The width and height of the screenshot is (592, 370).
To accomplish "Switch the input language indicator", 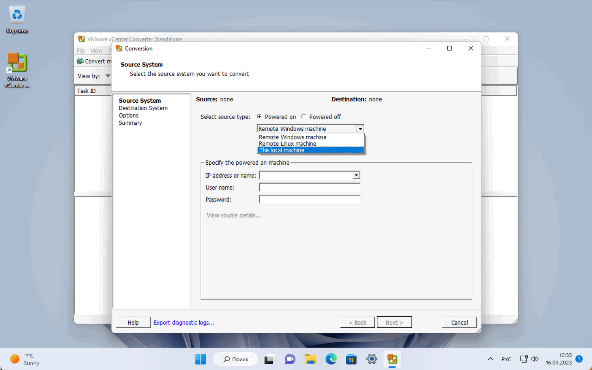I will (x=506, y=359).
